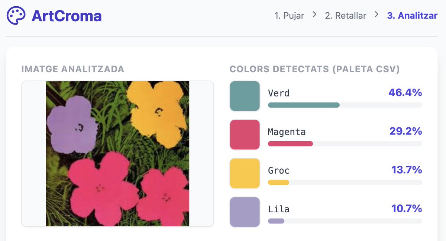
Task: Pick the Groc yellow swatch
Action: (245, 174)
